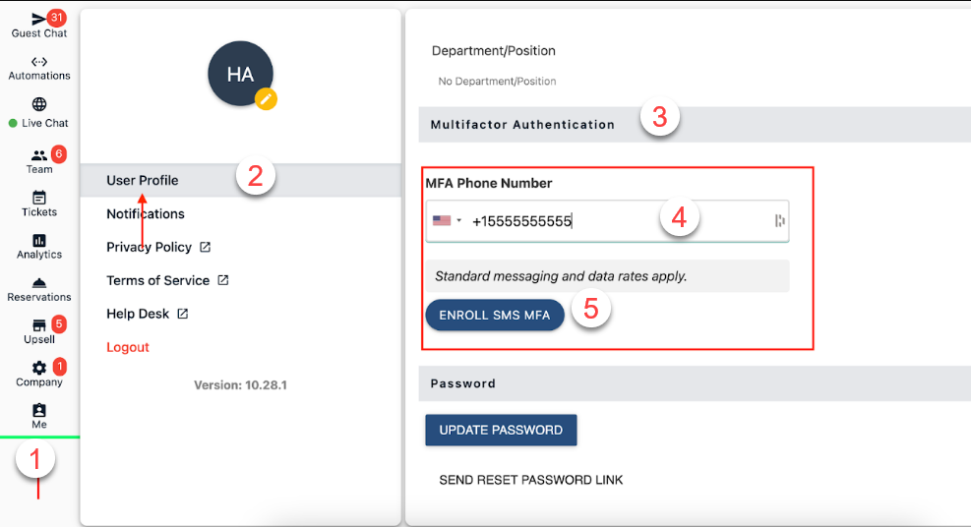Open the Notifications menu item
Image resolution: width=971 pixels, height=527 pixels.
pos(146,214)
